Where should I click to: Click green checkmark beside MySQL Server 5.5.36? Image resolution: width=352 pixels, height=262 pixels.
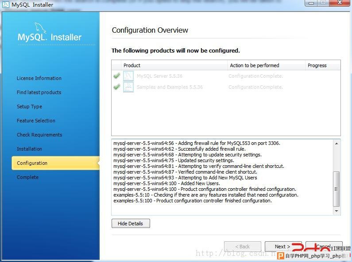pyautogui.click(x=117, y=76)
